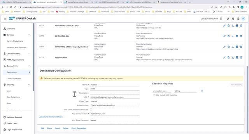This screenshot has height=140, width=249.
Task: Click the New Property button
Action: tap(236, 85)
